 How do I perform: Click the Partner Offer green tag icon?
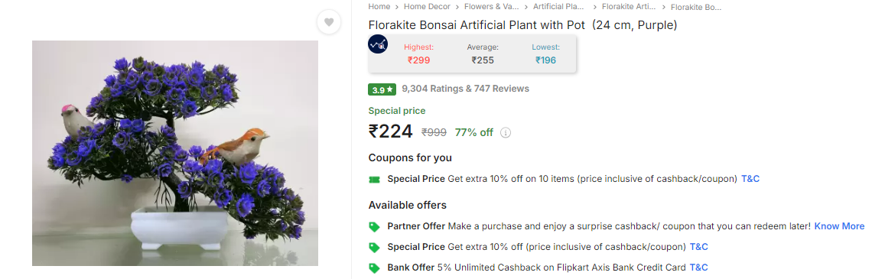coord(374,227)
